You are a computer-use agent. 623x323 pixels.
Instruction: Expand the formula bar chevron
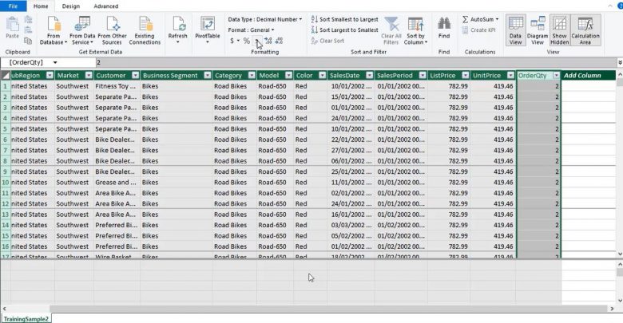620,63
